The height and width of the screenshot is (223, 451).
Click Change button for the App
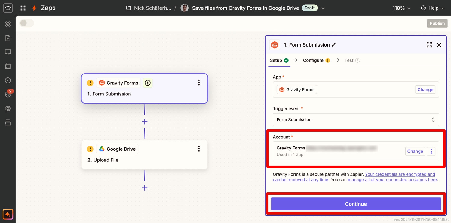[x=425, y=89]
